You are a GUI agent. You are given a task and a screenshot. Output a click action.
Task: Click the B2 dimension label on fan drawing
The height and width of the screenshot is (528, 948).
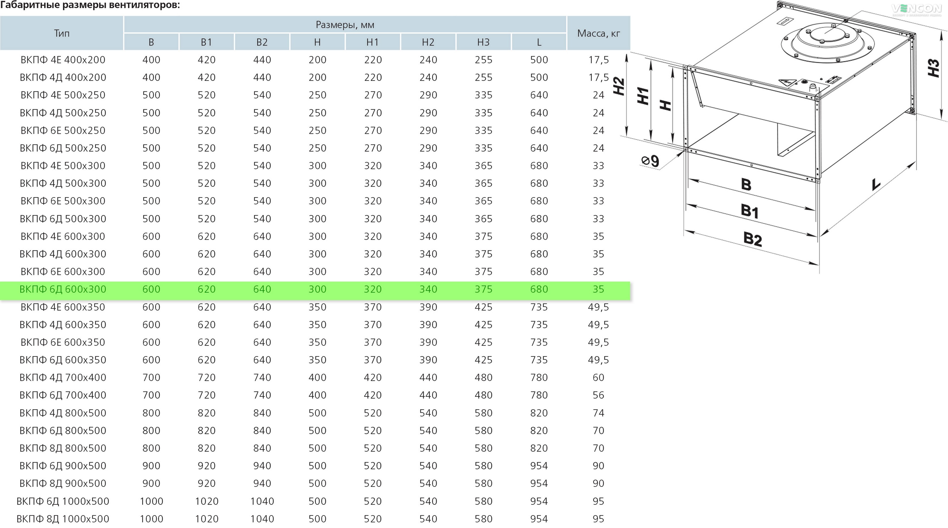tap(753, 239)
